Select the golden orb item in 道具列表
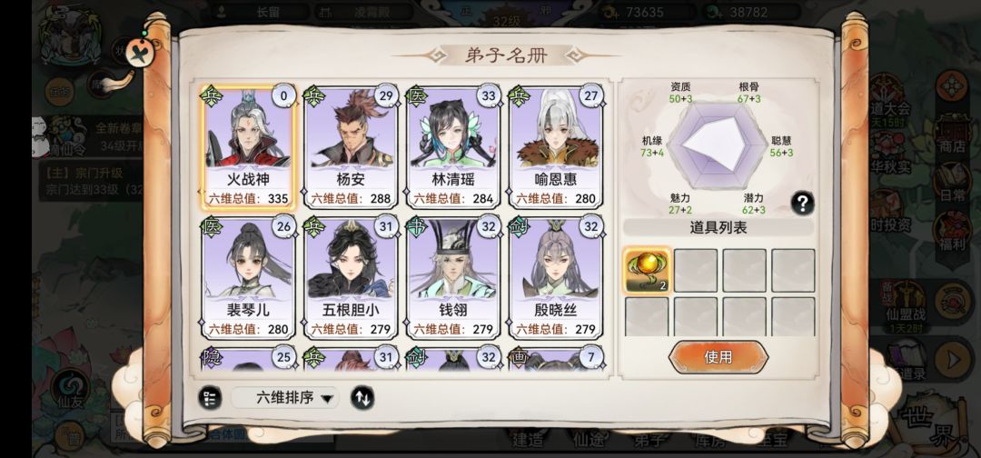This screenshot has width=981, height=458. (x=647, y=271)
